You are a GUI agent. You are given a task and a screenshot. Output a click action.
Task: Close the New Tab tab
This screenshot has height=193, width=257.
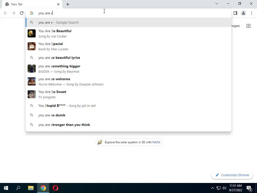(x=58, y=4)
